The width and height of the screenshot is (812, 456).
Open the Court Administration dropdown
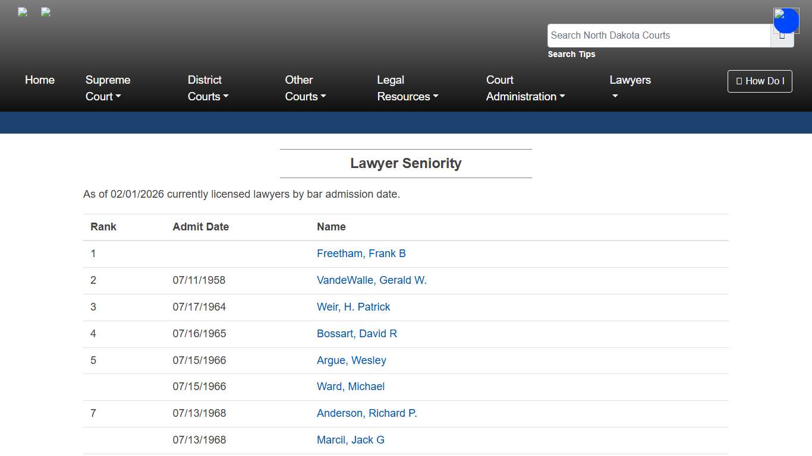[x=525, y=88]
